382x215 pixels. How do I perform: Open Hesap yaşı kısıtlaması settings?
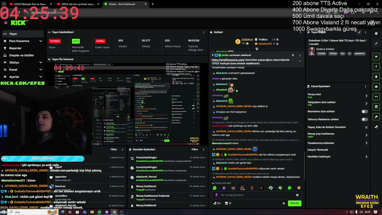tap(338, 135)
